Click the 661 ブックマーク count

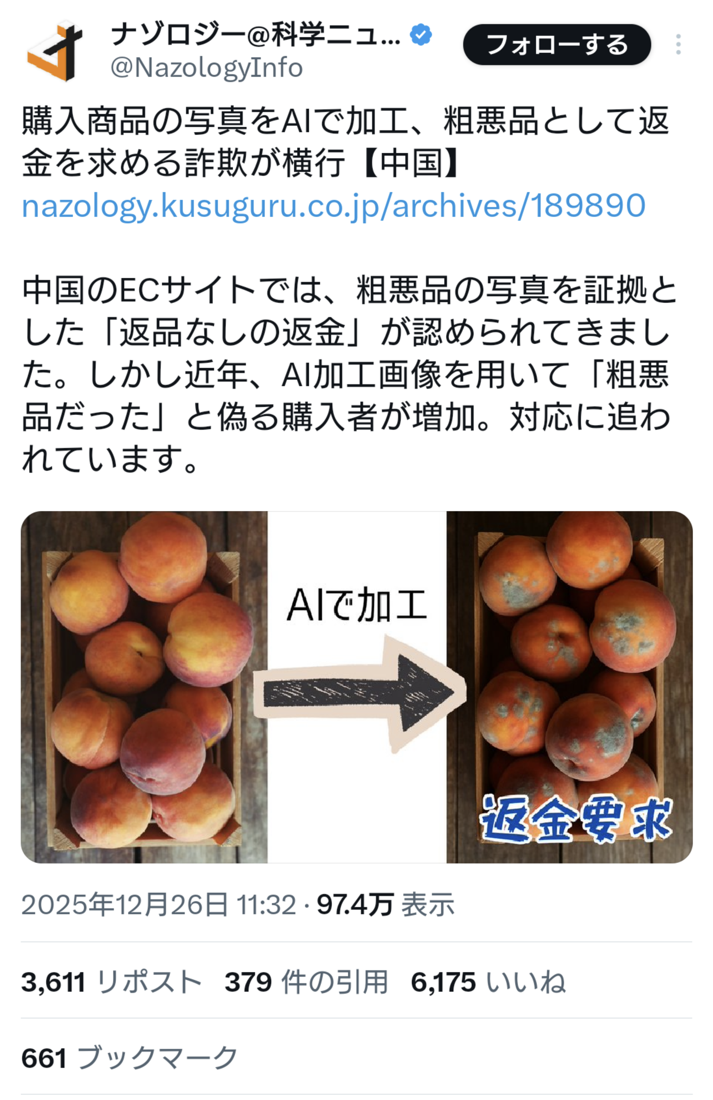pos(129,1057)
